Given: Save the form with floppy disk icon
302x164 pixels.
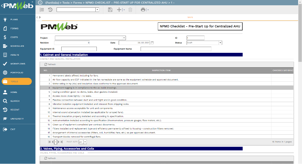Looking at the screenshot, I should (110, 10).
